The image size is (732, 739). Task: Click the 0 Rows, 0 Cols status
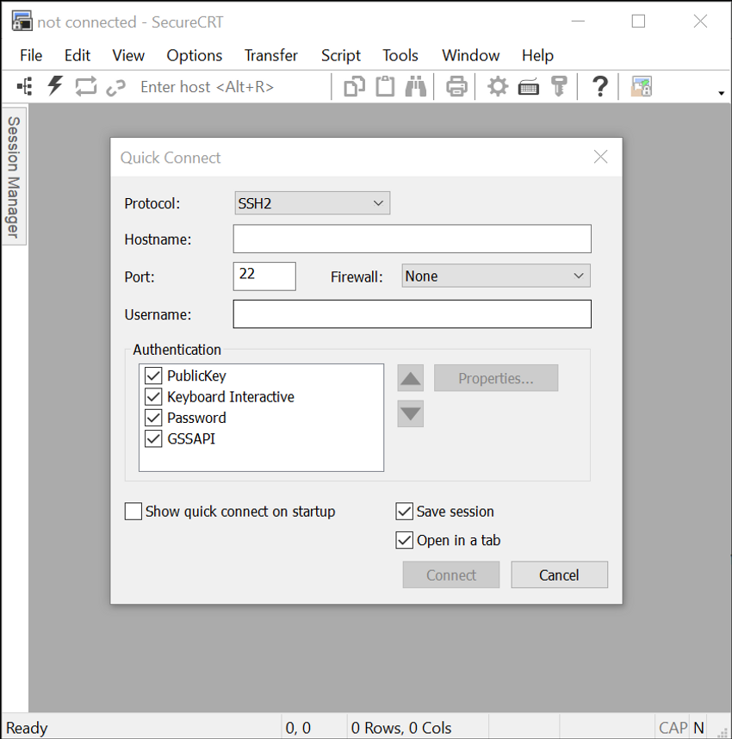tap(401, 728)
